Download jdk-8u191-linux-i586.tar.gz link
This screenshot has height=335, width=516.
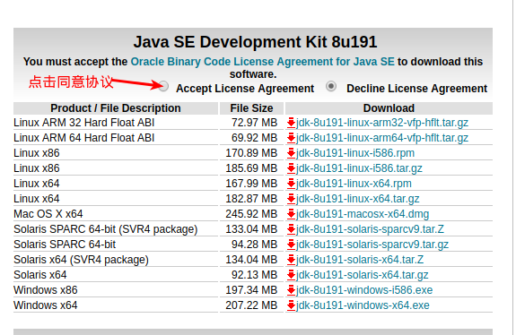(359, 168)
